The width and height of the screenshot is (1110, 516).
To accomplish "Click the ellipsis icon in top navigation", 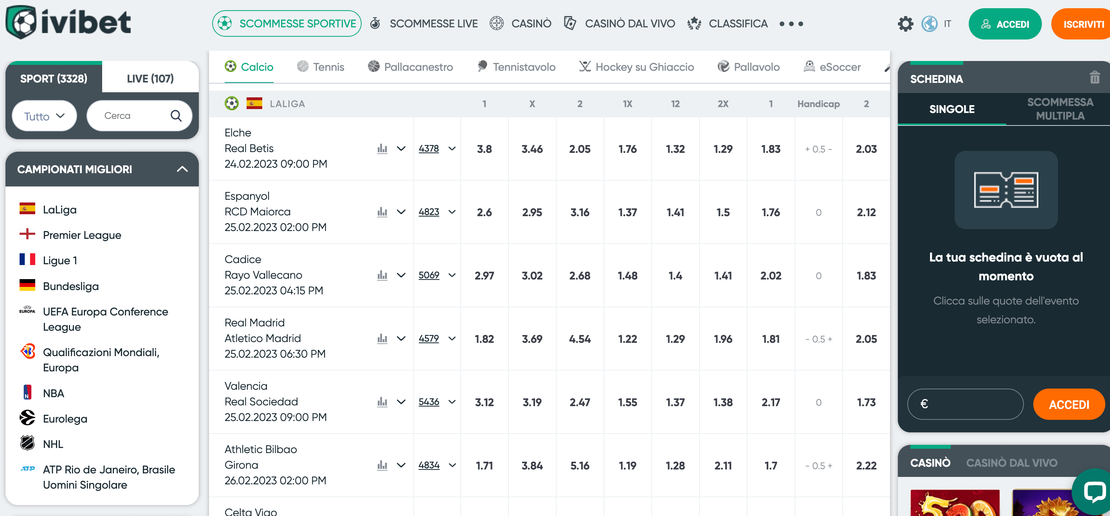I will (x=791, y=25).
